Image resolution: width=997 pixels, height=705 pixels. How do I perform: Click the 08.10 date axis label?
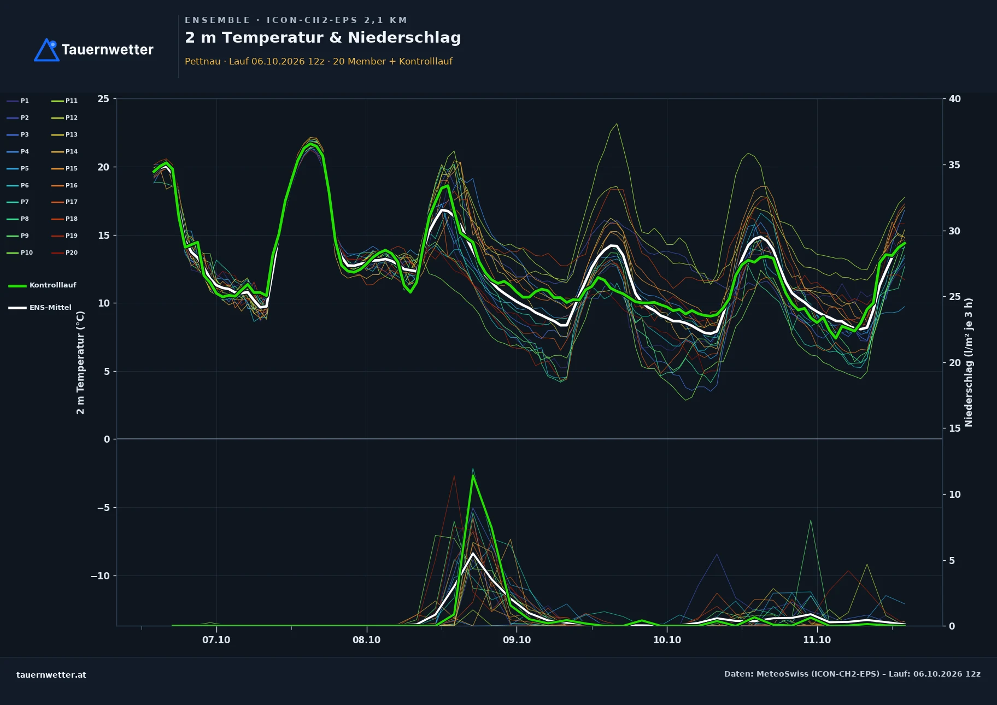pos(367,640)
